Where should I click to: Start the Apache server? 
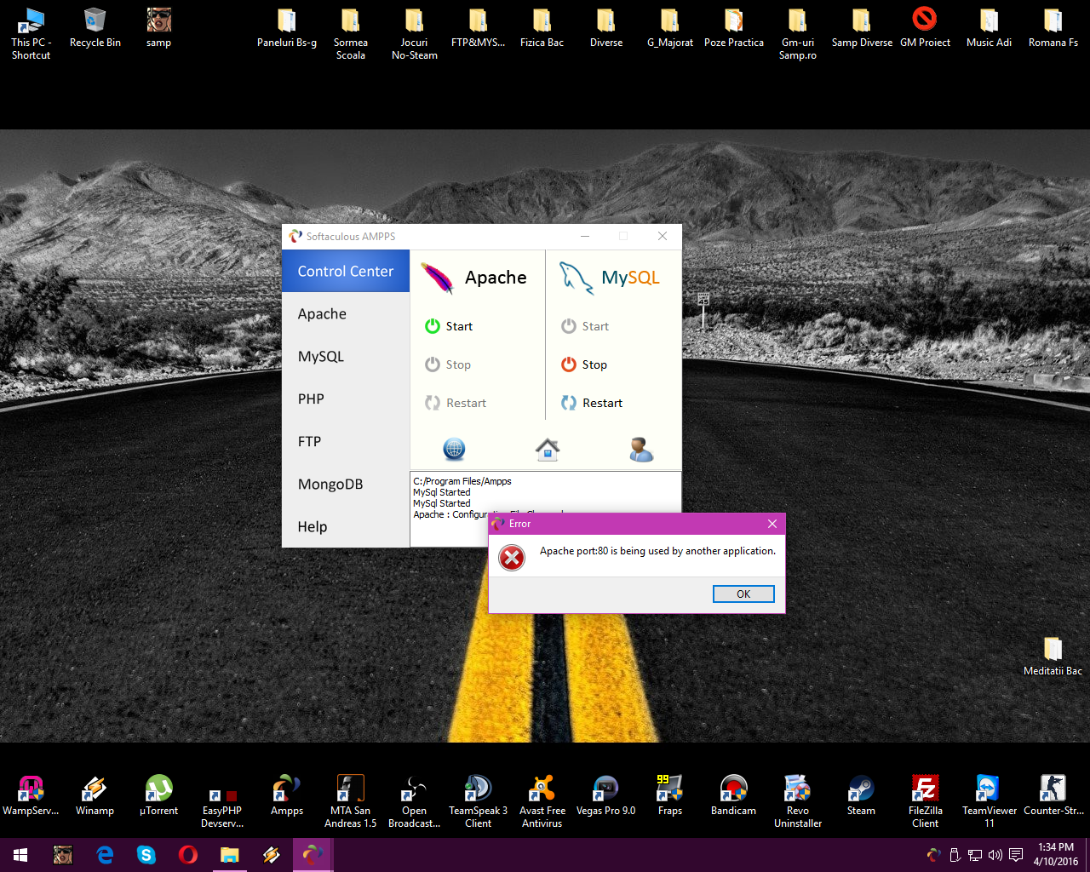click(449, 326)
